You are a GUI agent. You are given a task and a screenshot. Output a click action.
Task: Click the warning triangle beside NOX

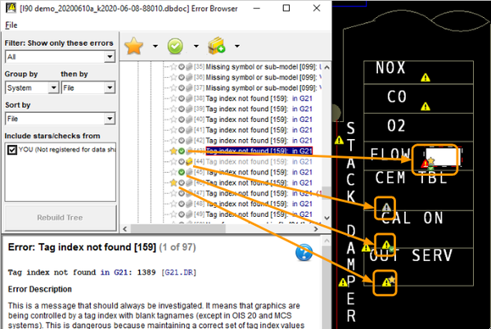click(425, 77)
